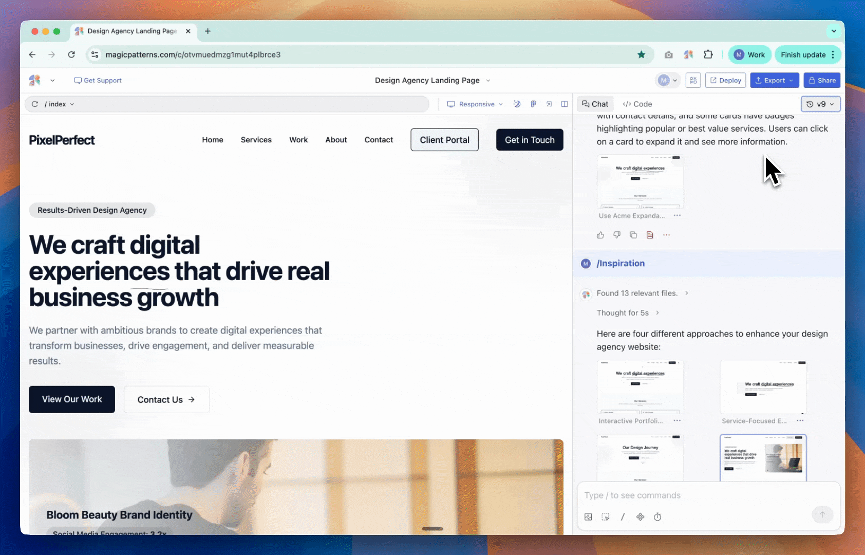Toggle the split panel layout icon
Screen dimensions: 865x555
point(565,104)
